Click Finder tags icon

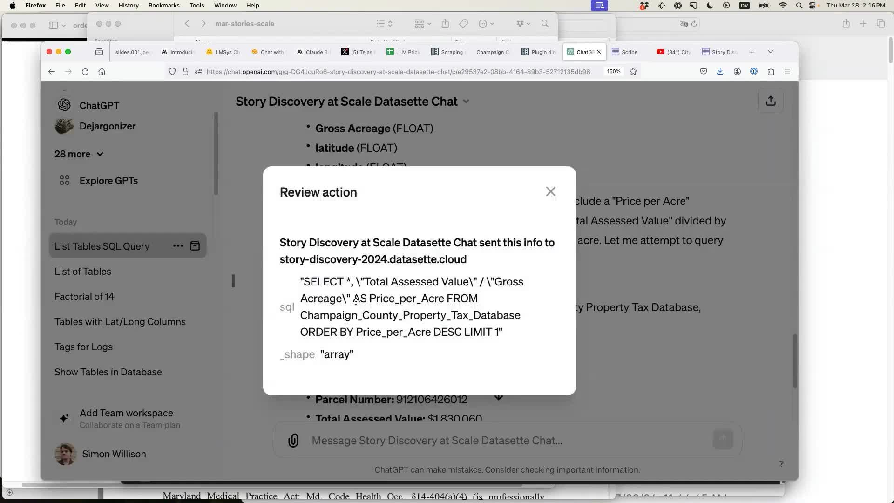tap(463, 23)
